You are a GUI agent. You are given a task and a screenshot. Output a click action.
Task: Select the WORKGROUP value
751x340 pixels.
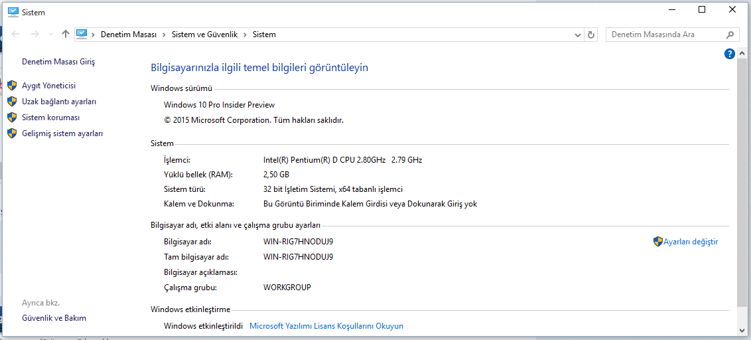click(x=287, y=288)
